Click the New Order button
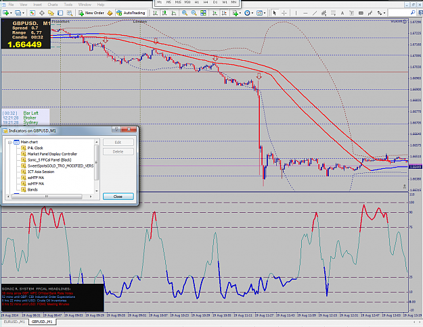The image size is (423, 327). coord(91,13)
